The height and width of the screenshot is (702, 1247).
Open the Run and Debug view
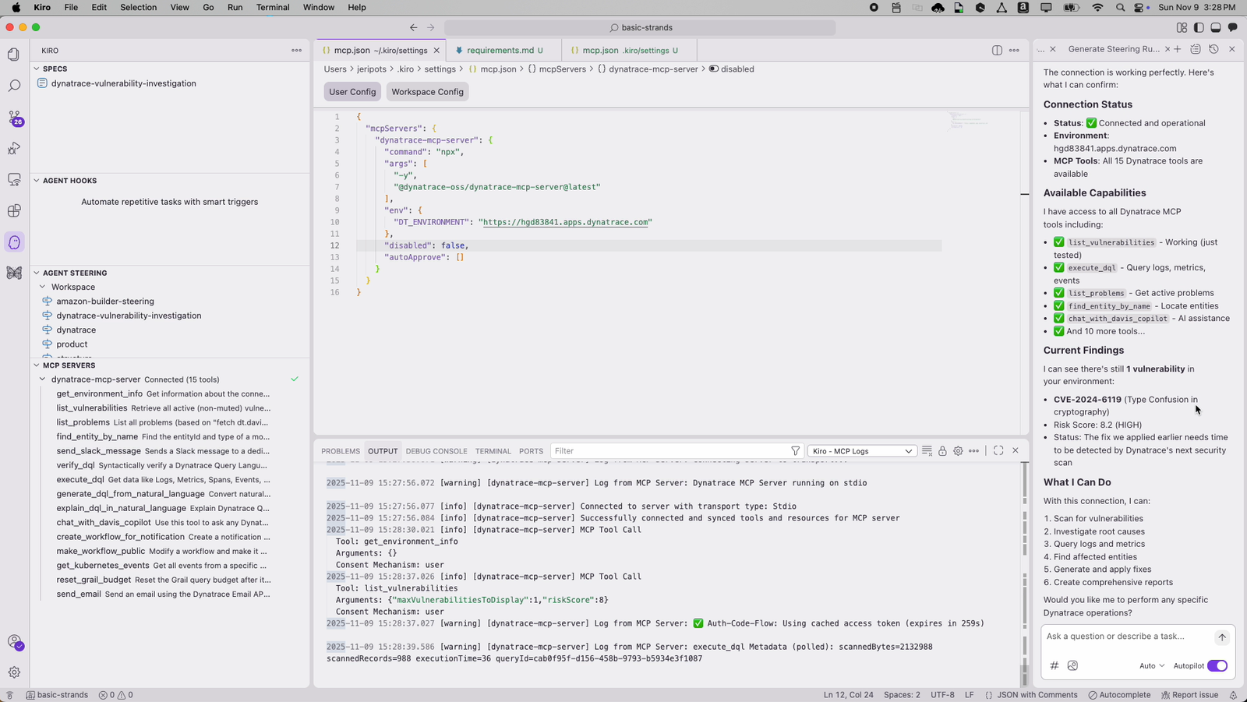14,148
